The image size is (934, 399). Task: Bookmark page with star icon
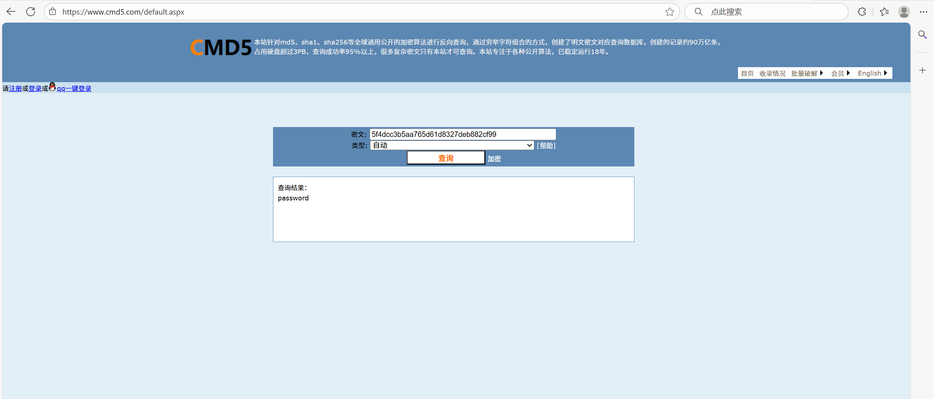(669, 12)
